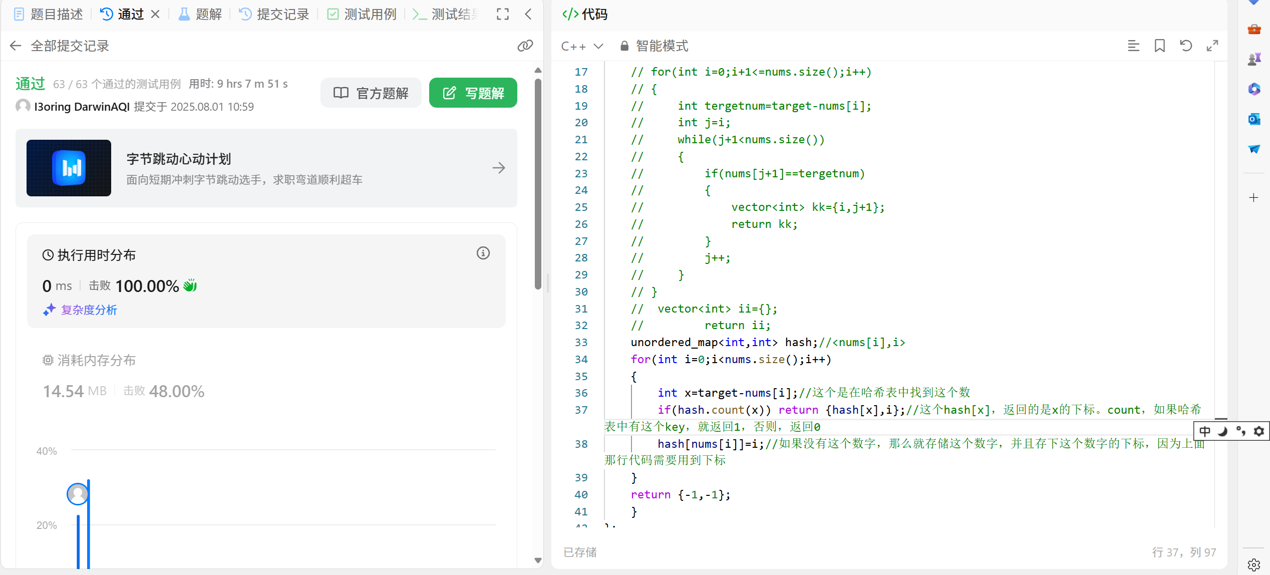Click the 题解 flask icon
1270x575 pixels.
[x=184, y=14]
